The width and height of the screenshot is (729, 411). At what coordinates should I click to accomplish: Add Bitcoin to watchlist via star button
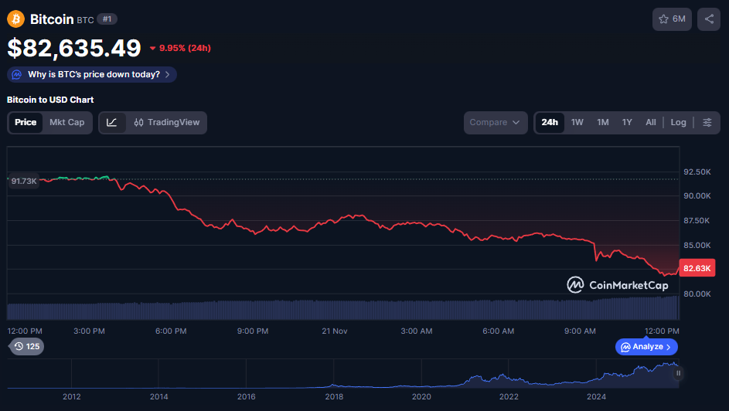coord(672,19)
